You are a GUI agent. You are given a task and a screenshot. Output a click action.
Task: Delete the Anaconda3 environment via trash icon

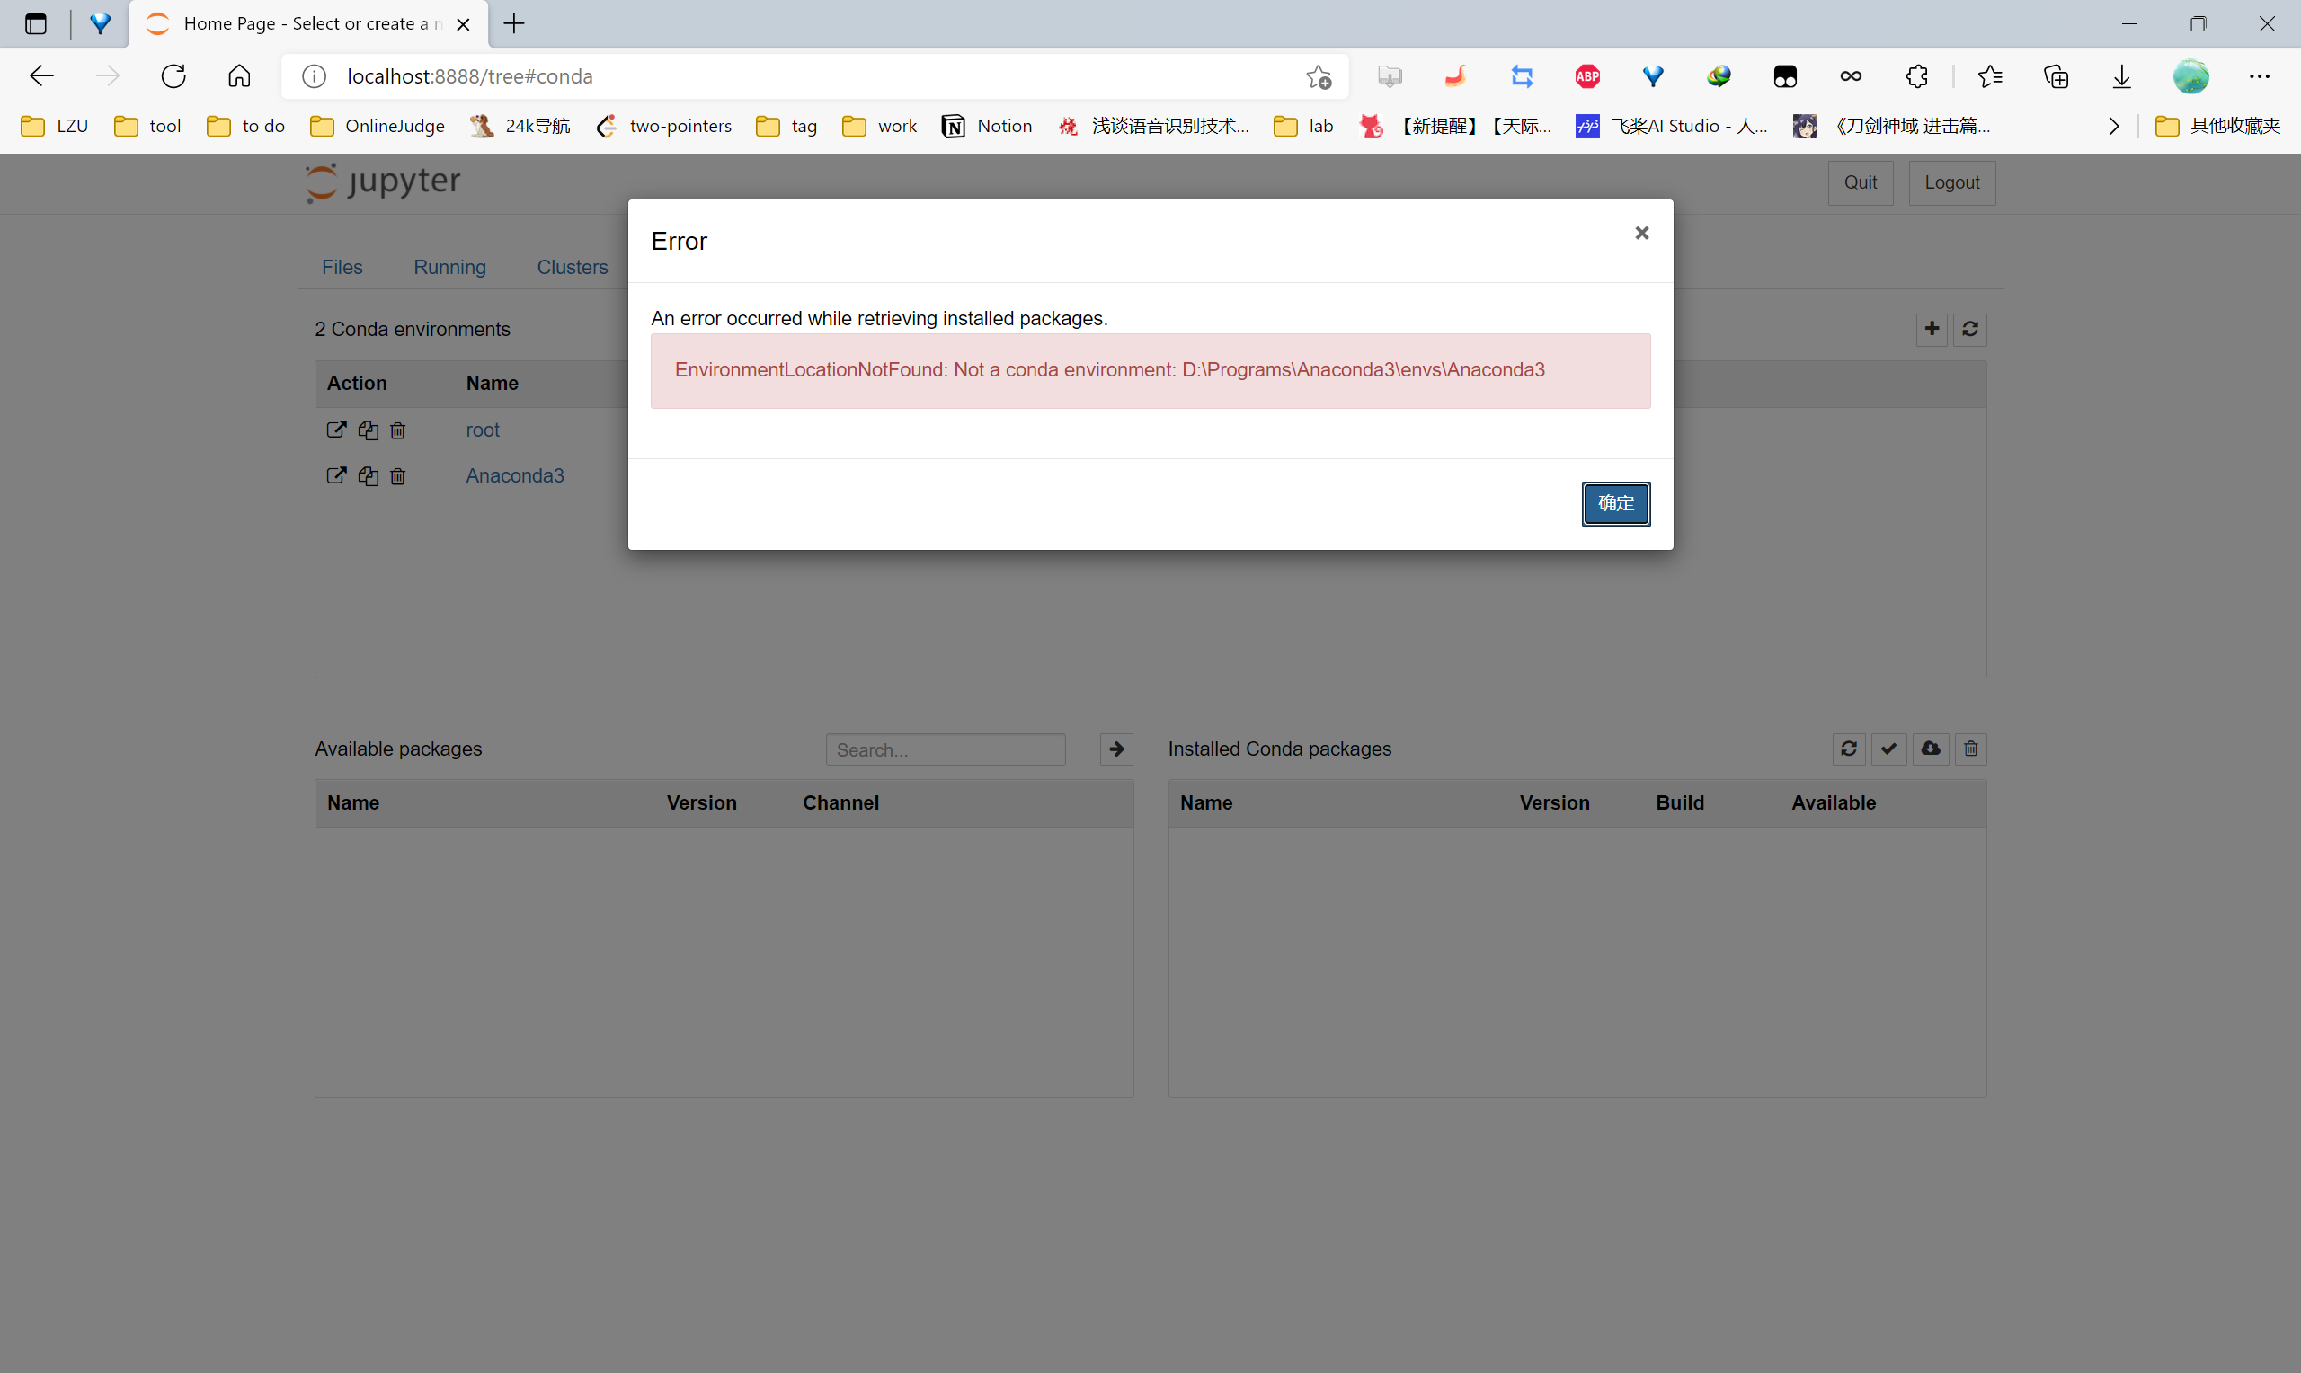398,476
